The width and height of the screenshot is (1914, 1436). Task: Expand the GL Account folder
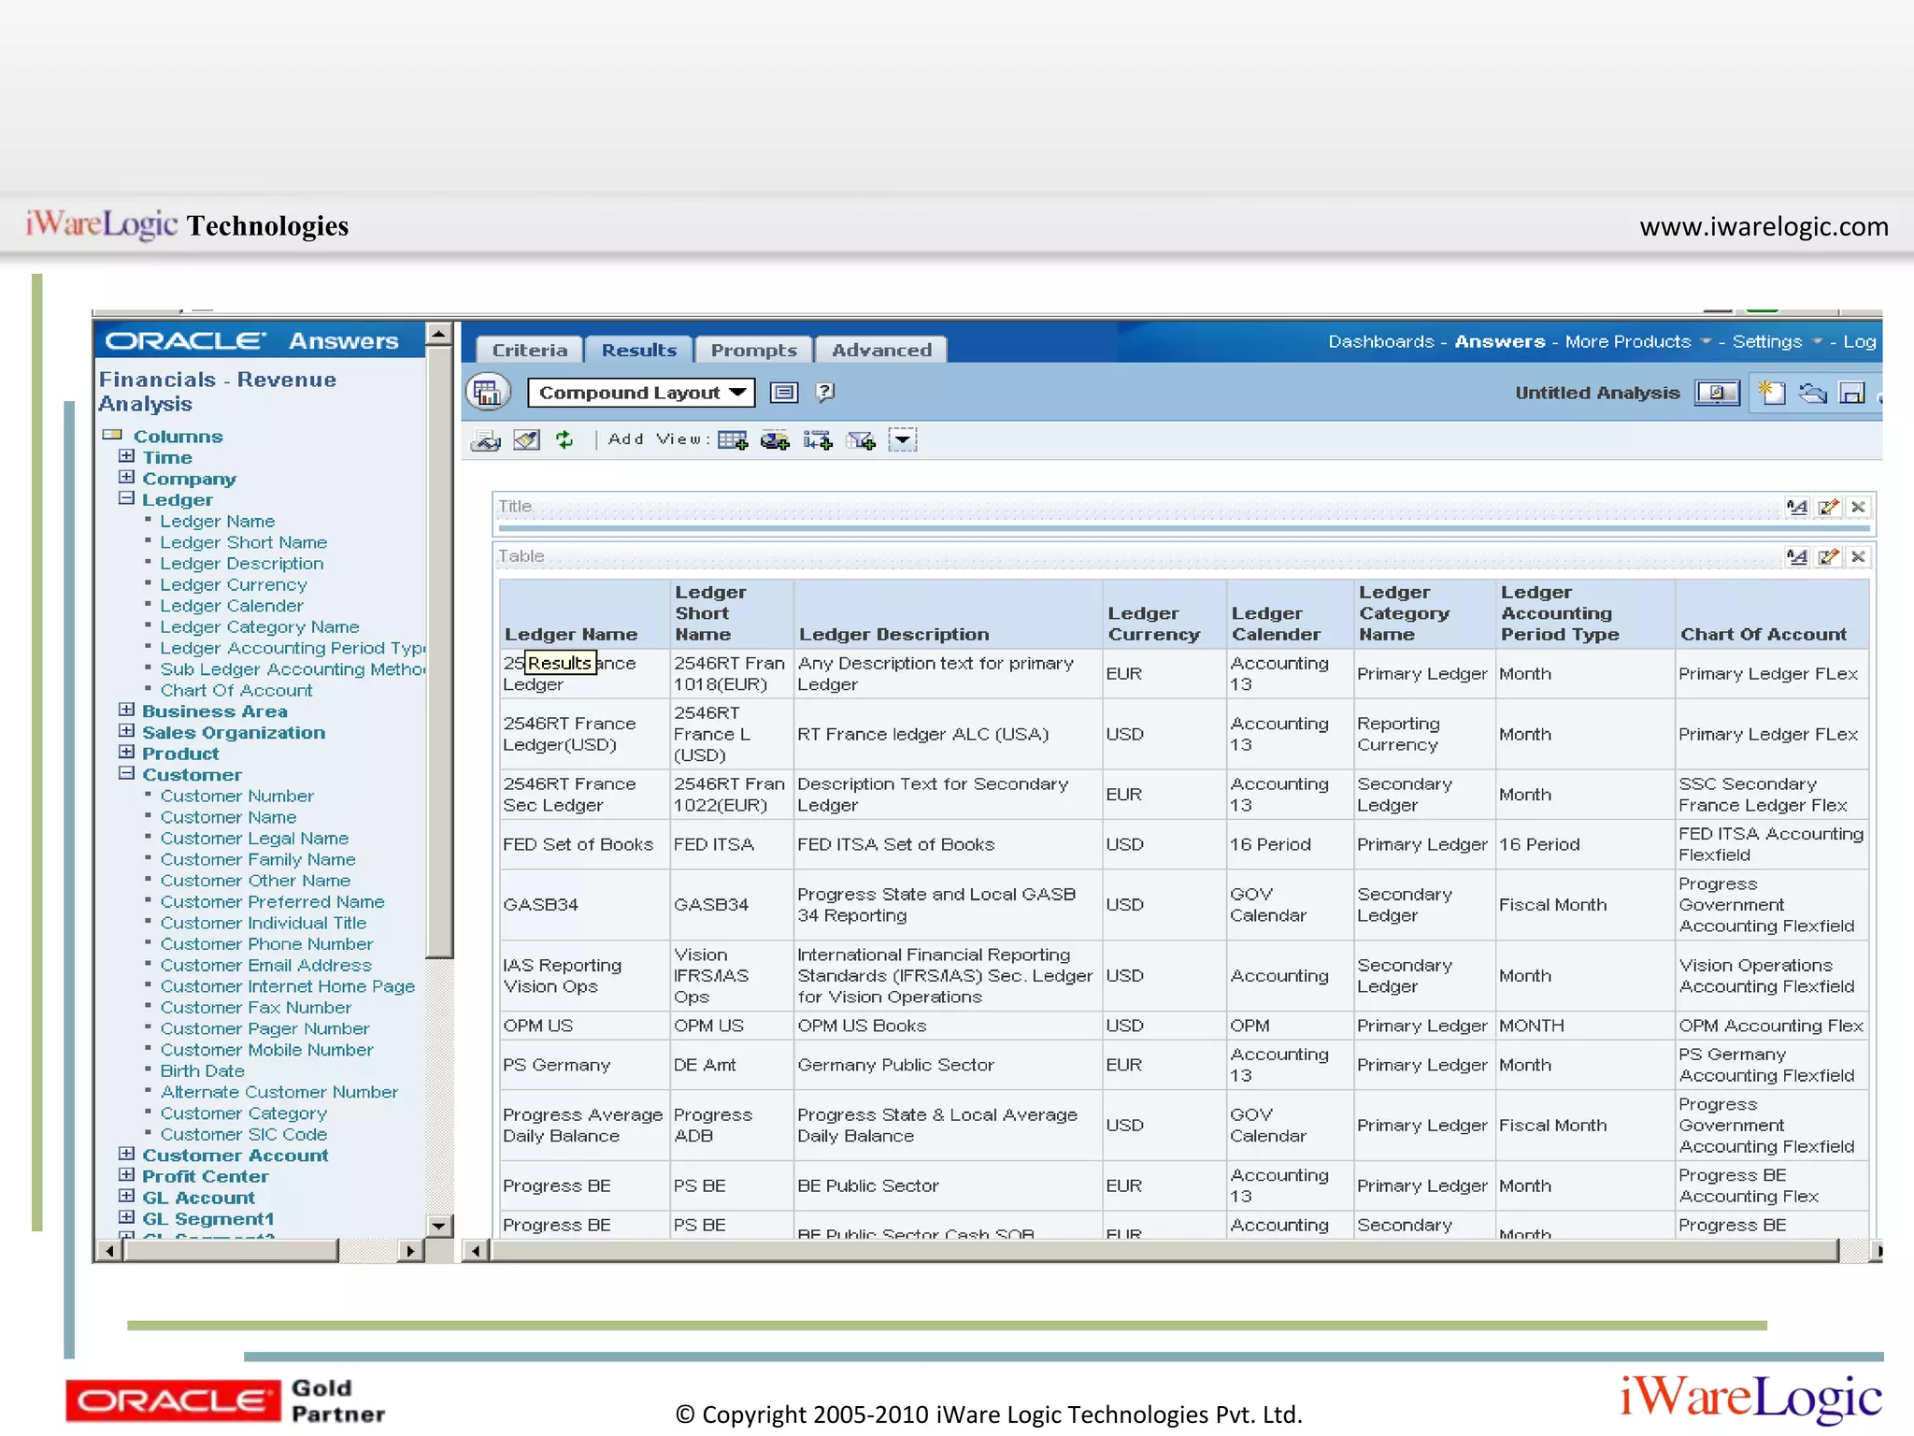[127, 1196]
